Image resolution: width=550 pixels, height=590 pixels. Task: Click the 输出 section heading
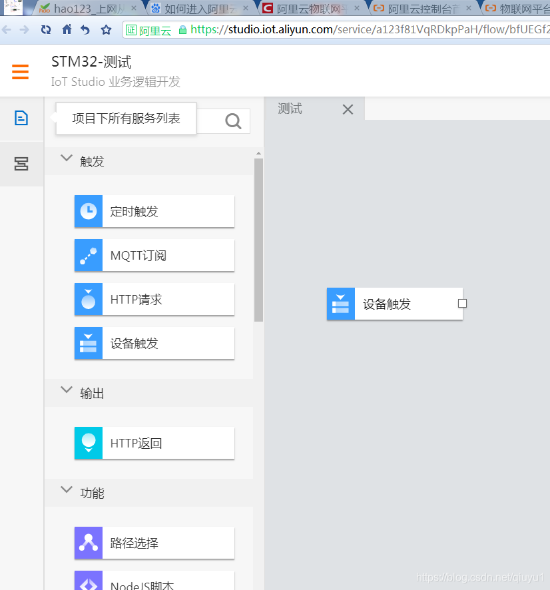(92, 393)
